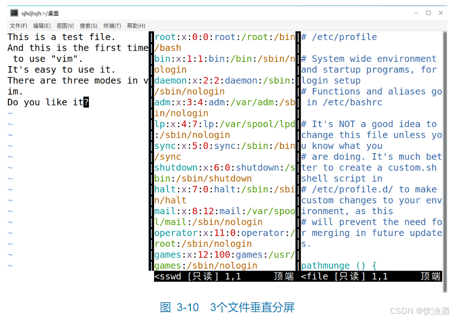
Task: Close the terminal window
Action: tap(441, 13)
